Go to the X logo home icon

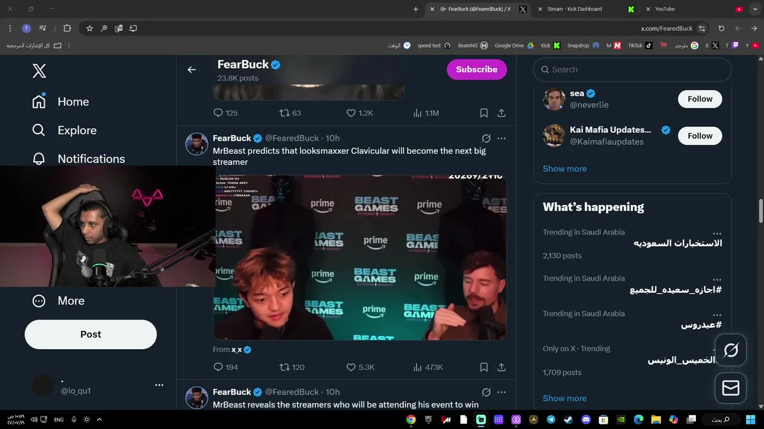point(39,71)
